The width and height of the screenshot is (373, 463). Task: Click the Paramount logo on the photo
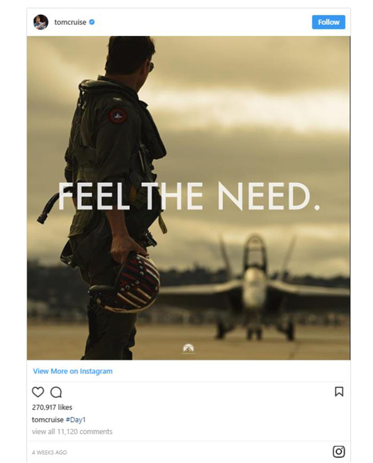[x=189, y=348]
